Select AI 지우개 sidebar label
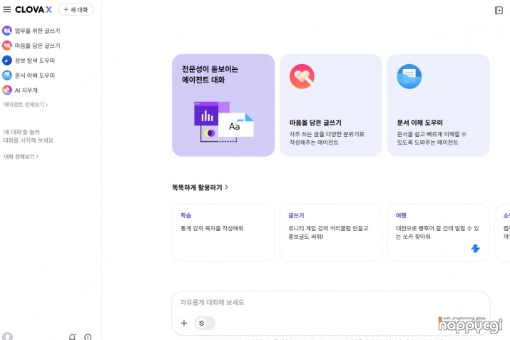 coord(26,91)
